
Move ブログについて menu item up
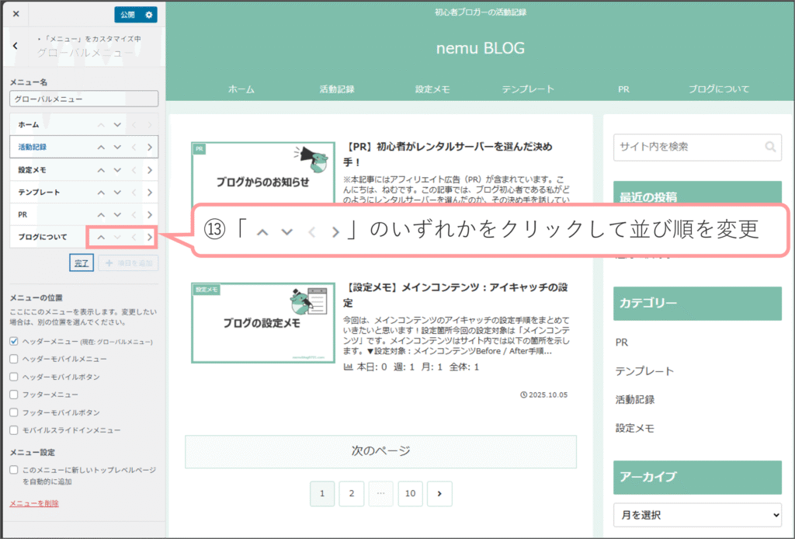[x=101, y=237]
